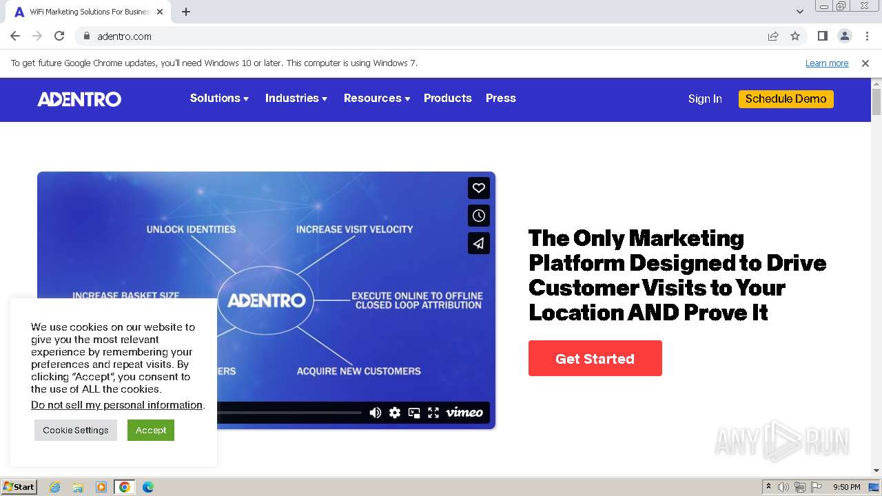Viewport: 882px width, 496px height.
Task: Enter fullscreen mode on video
Action: pos(433,413)
